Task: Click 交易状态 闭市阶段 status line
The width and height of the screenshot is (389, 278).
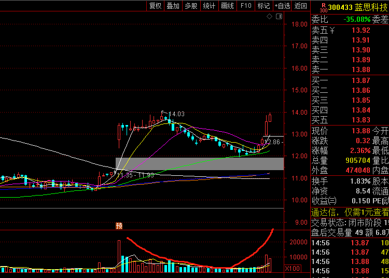Action: [x=350, y=223]
